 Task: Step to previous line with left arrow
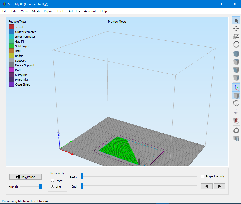(207, 186)
